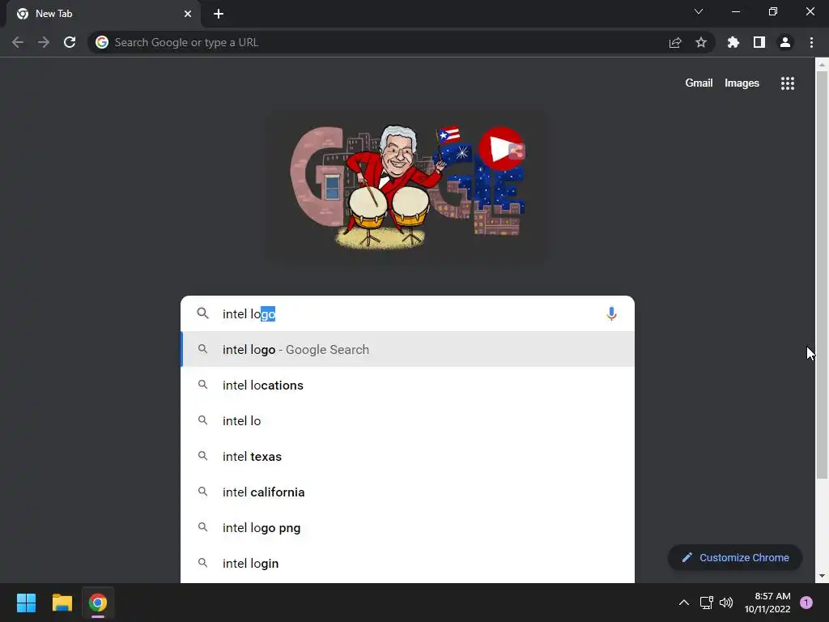Select suggestion 'intel logo - Google Search'
The height and width of the screenshot is (622, 829).
tap(408, 349)
